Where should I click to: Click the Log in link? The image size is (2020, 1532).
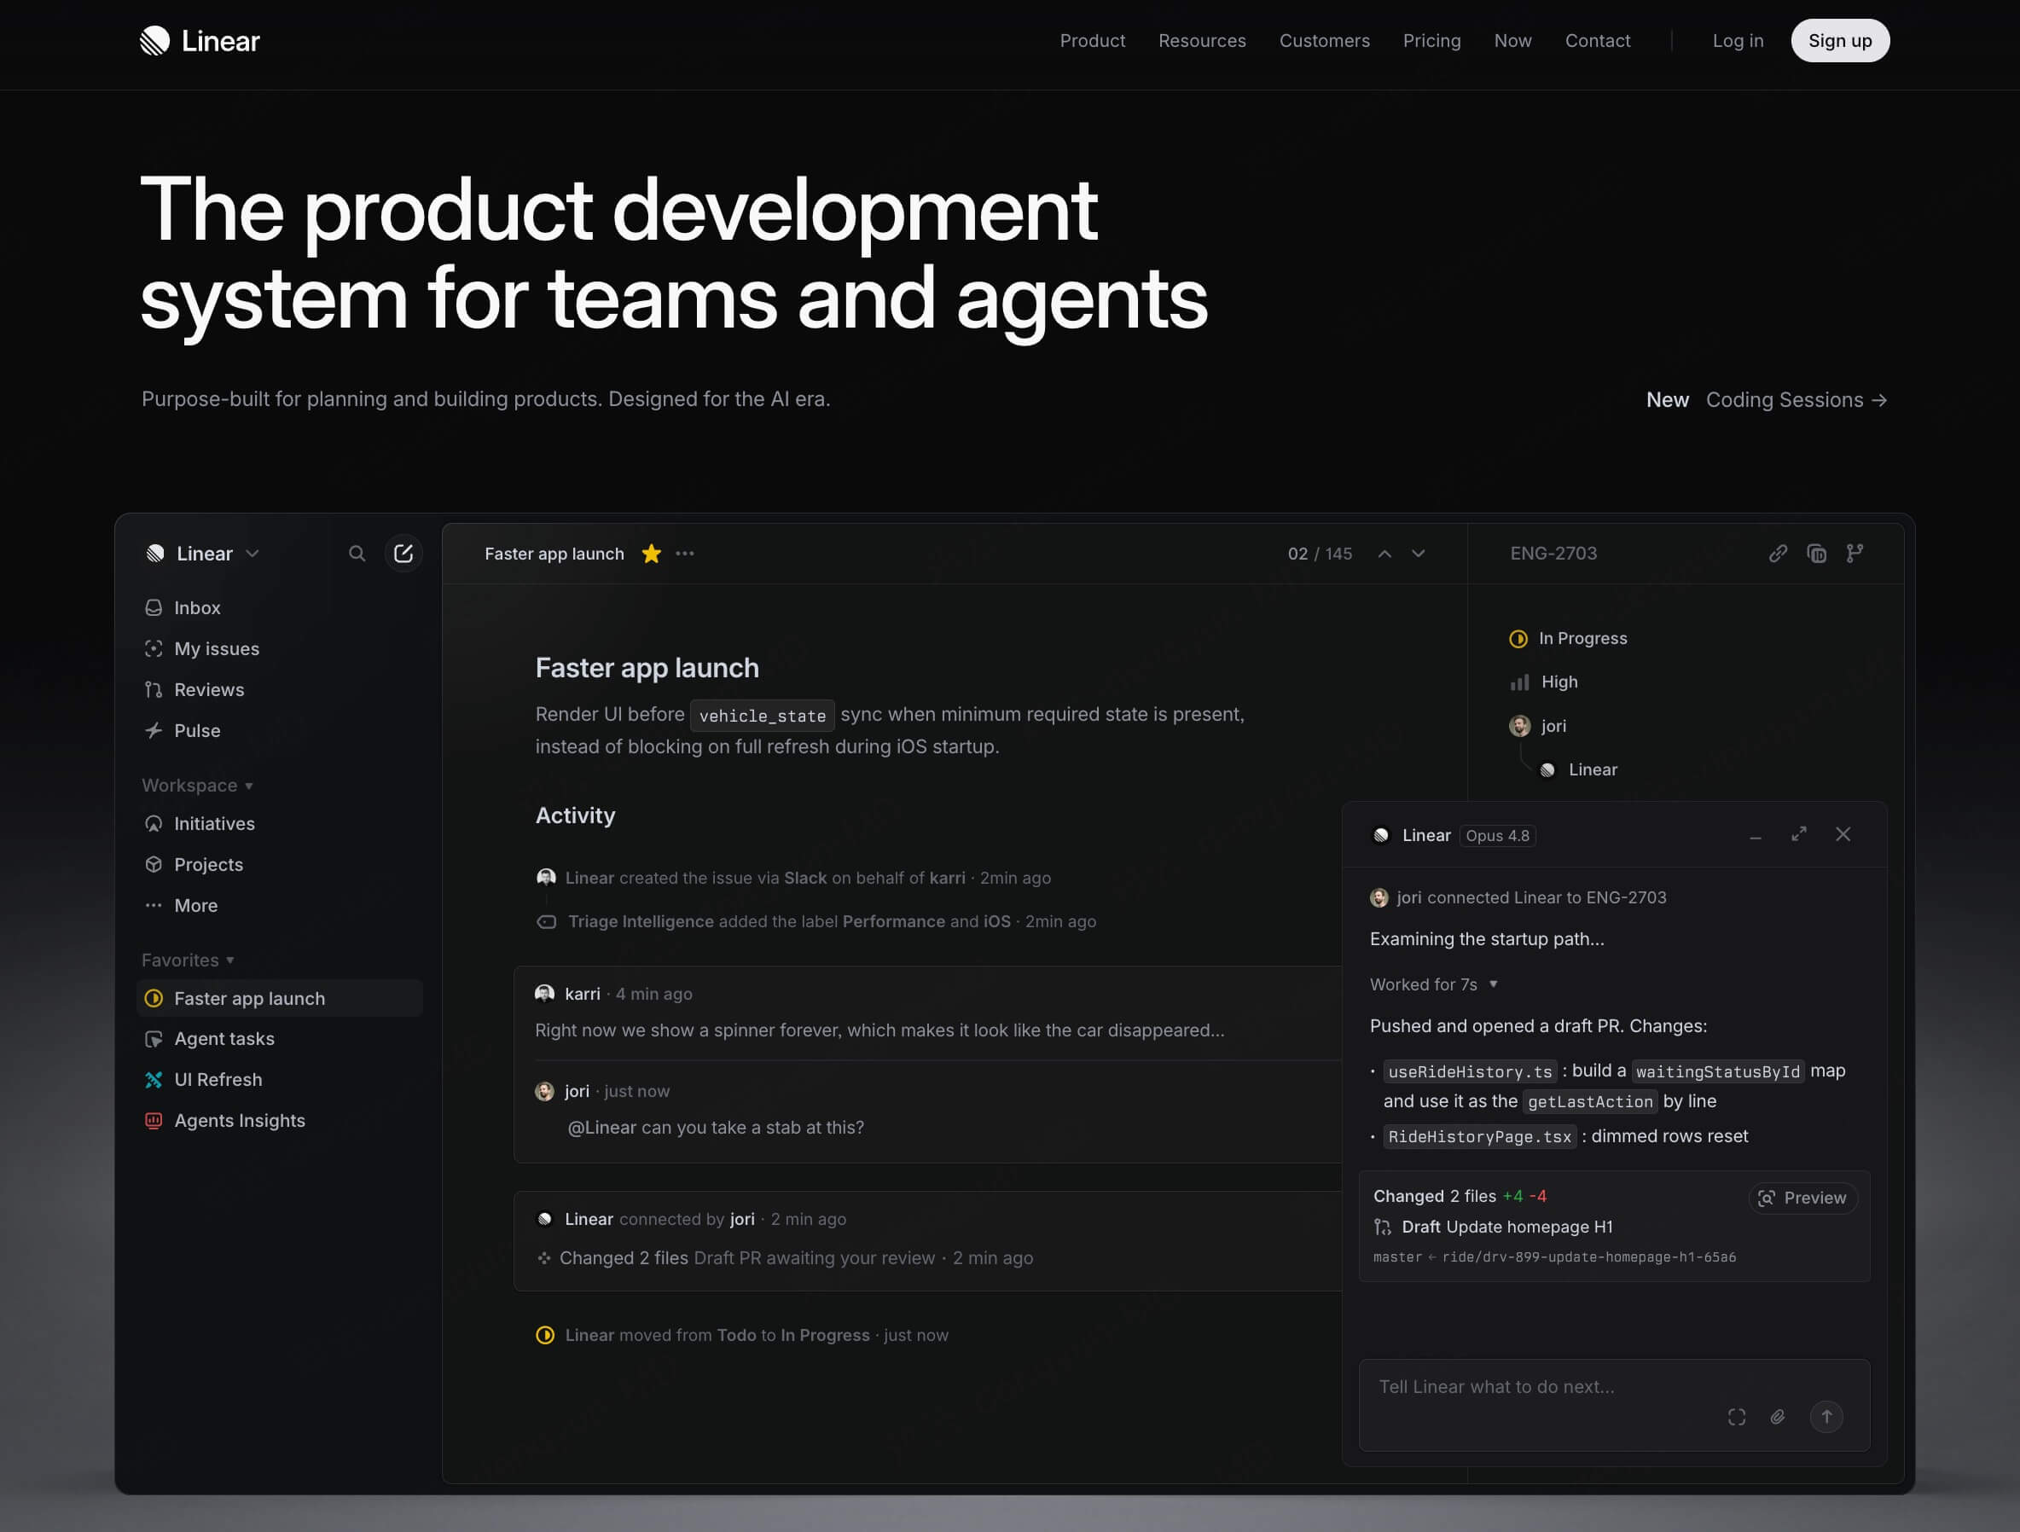click(1738, 40)
